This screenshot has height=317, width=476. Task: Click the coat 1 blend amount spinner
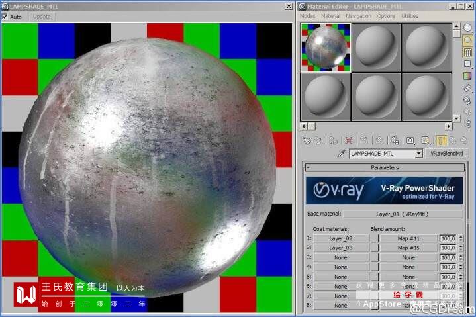click(461, 238)
